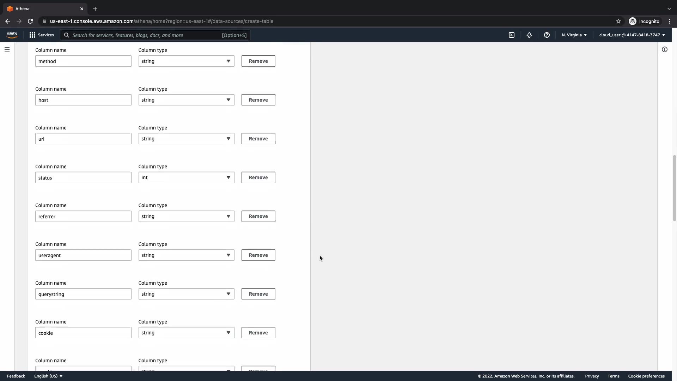This screenshot has width=677, height=381.
Task: Click the useragent column name field
Action: [83, 255]
